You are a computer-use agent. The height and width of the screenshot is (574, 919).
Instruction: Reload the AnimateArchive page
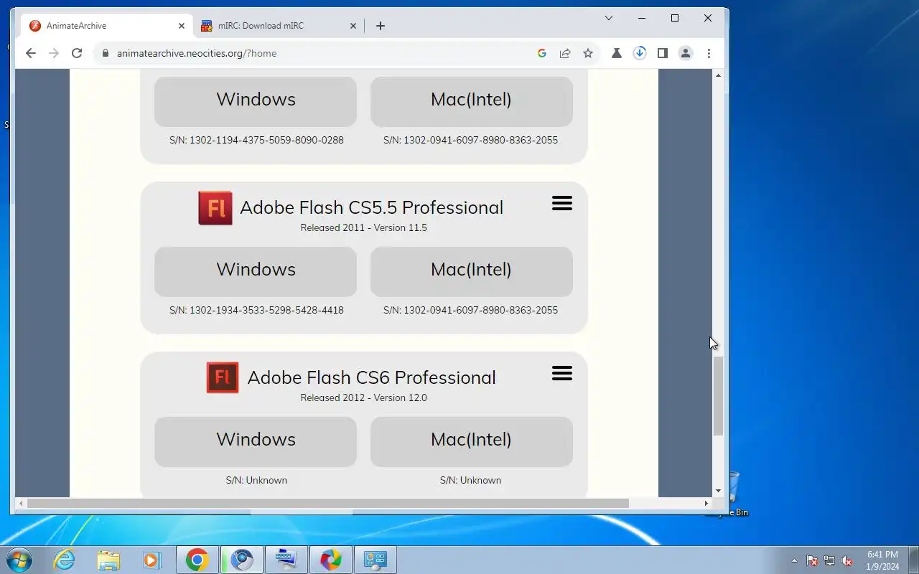pyautogui.click(x=77, y=53)
